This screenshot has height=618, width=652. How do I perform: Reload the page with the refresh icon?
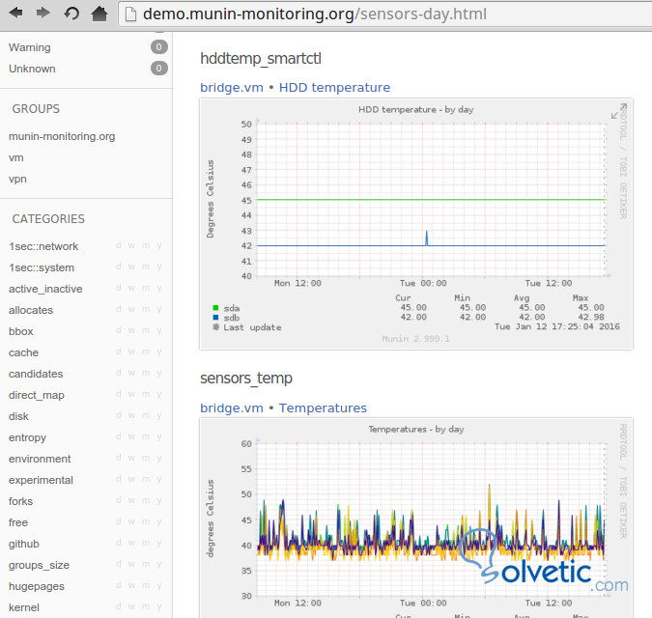71,14
